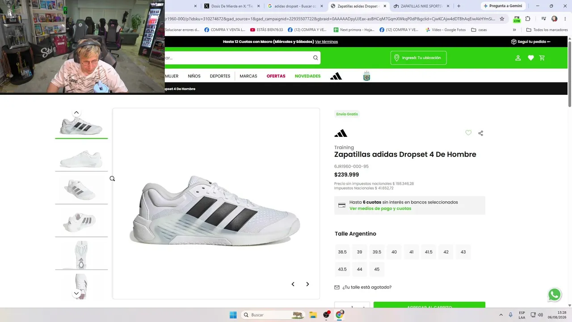
Task: Select size 43
Action: coord(463,252)
